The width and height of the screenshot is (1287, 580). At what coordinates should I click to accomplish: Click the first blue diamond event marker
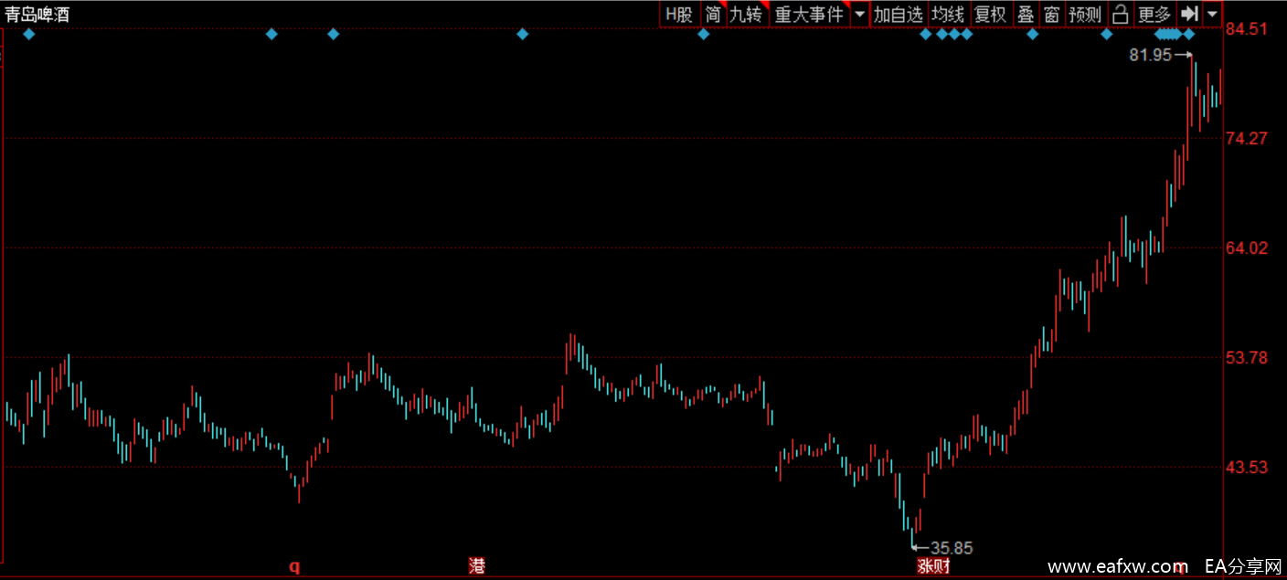click(x=28, y=35)
